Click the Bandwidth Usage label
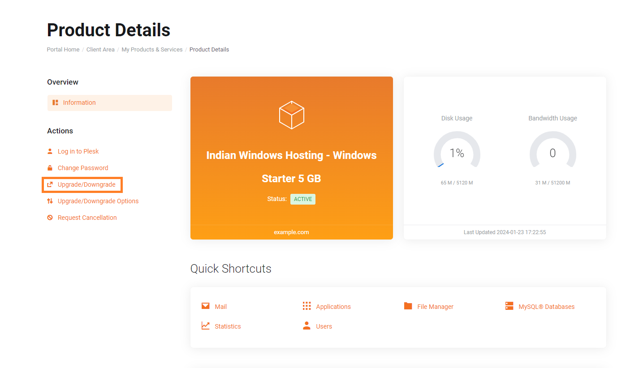This screenshot has height=368, width=639. pos(553,118)
